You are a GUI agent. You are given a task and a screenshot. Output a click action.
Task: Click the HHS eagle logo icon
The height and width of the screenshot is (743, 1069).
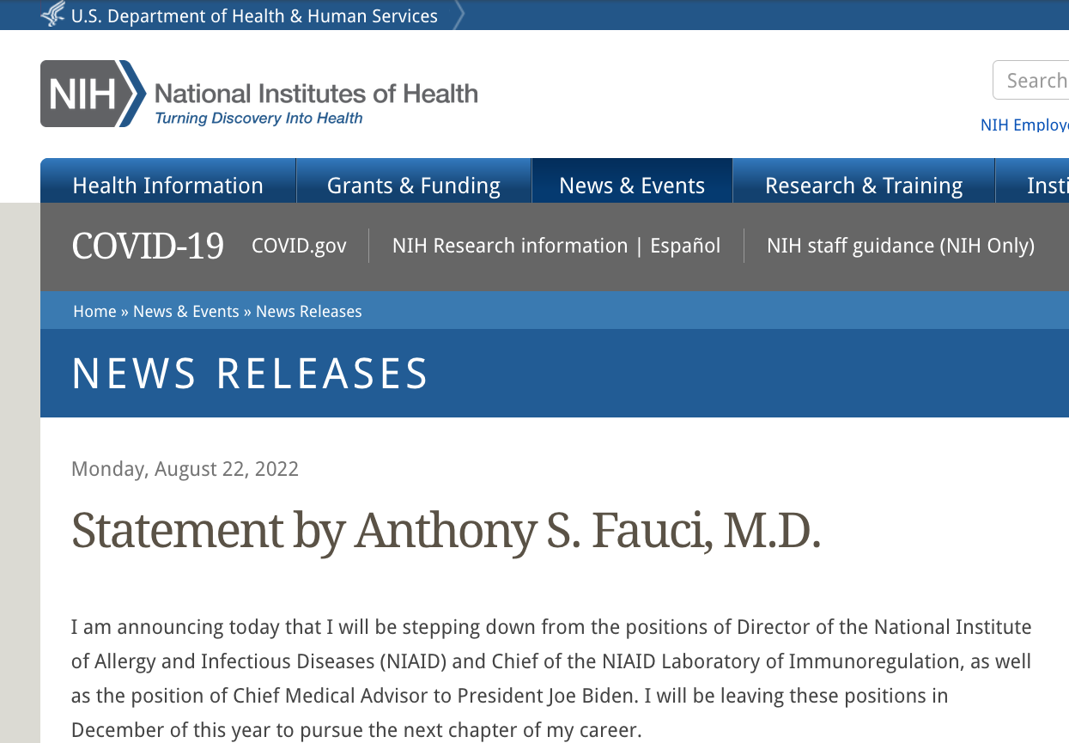[x=52, y=15]
